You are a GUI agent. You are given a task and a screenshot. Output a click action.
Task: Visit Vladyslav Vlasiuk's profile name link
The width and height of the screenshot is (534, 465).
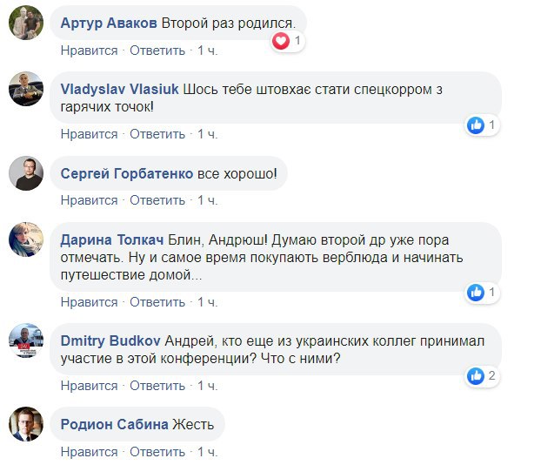[120, 88]
